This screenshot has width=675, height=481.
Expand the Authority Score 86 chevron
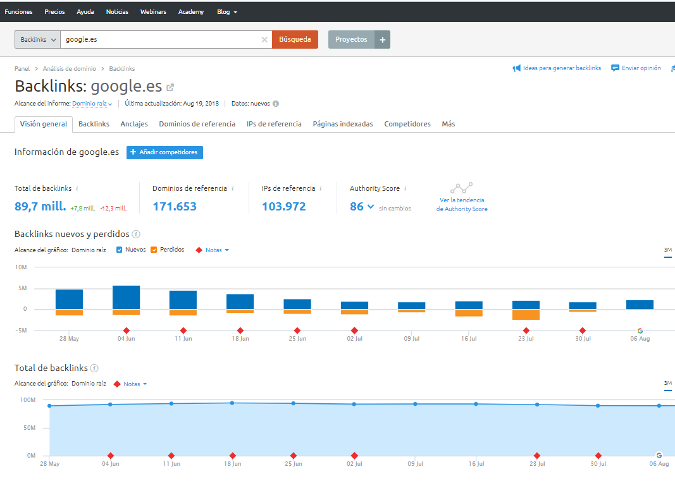pos(371,207)
